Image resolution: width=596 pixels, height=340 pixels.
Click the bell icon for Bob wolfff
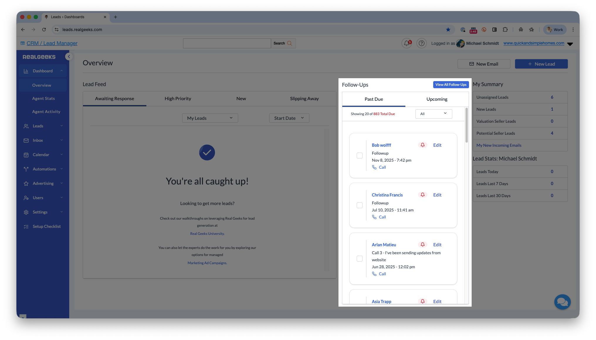click(x=423, y=145)
